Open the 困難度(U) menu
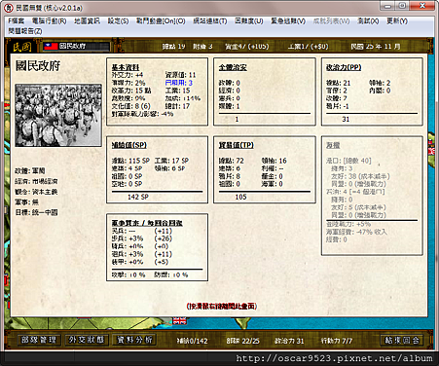The width and height of the screenshot is (439, 366). 249,21
